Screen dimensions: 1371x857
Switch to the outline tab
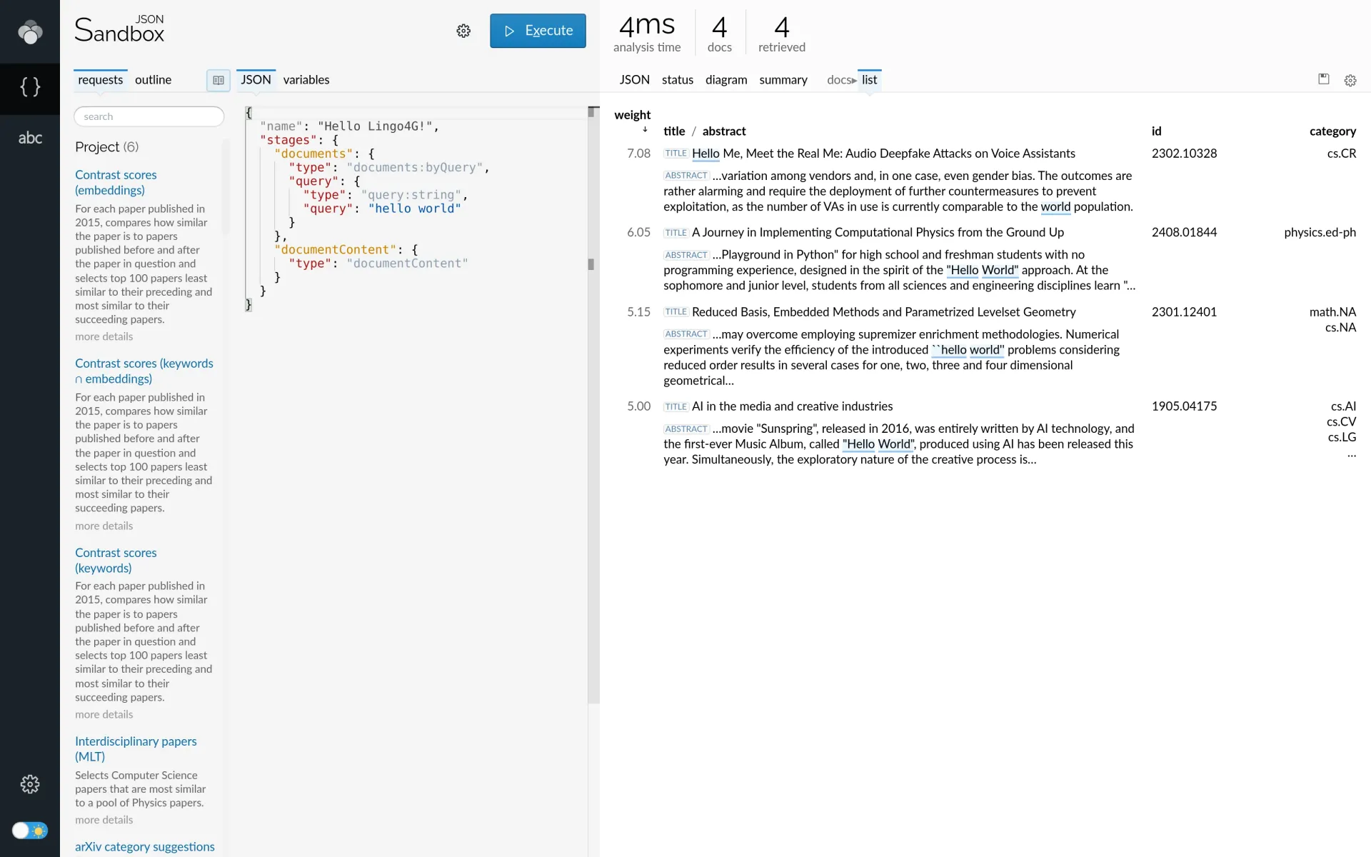point(153,80)
